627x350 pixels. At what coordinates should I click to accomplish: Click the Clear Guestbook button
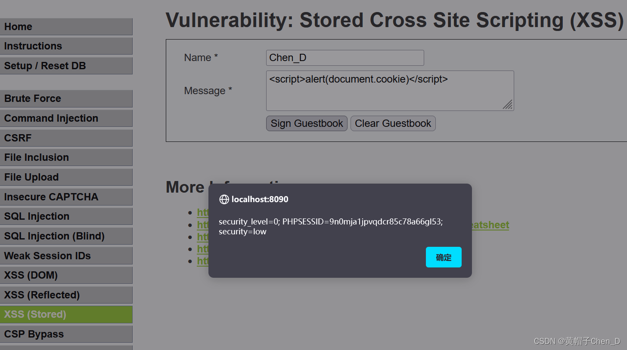point(393,123)
